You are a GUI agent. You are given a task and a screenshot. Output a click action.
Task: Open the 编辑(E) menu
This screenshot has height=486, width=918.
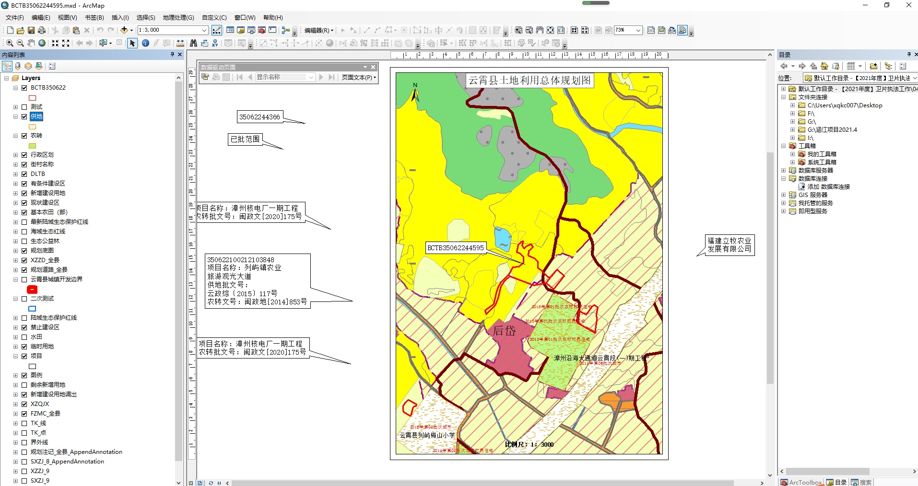[x=41, y=18]
